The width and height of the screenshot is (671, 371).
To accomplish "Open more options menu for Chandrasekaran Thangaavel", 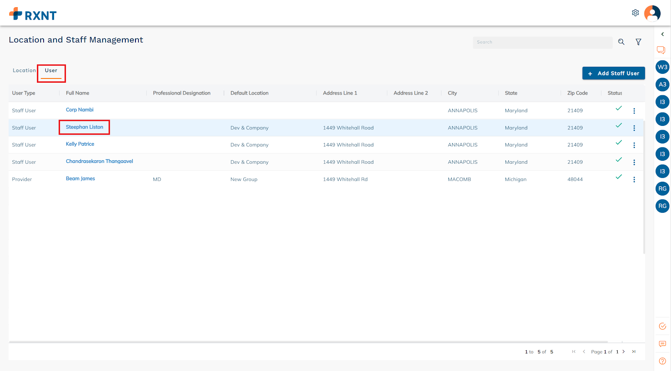I will coord(634,162).
